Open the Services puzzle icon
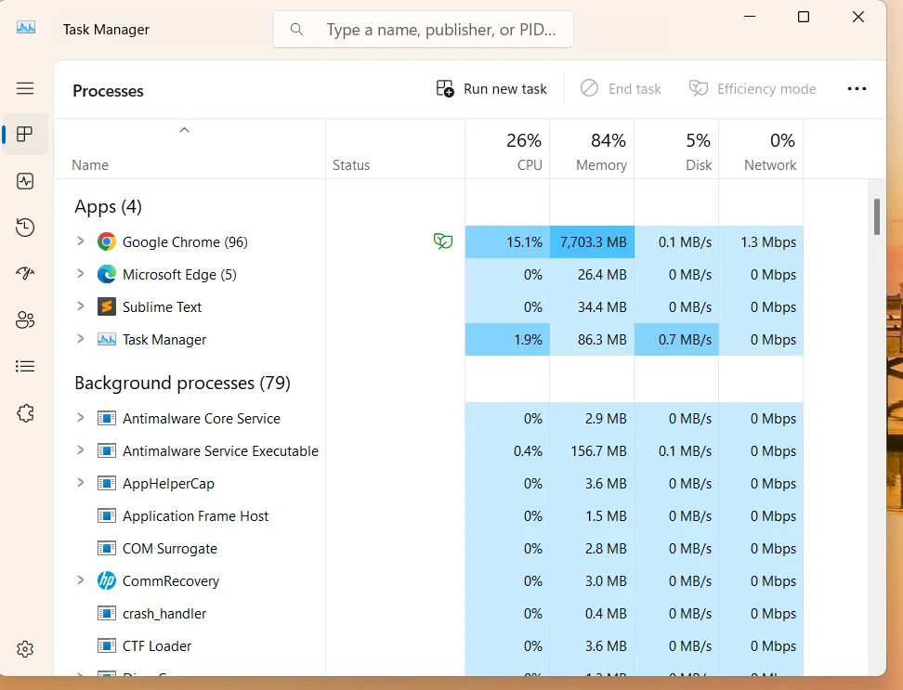This screenshot has height=690, width=903. pos(25,412)
